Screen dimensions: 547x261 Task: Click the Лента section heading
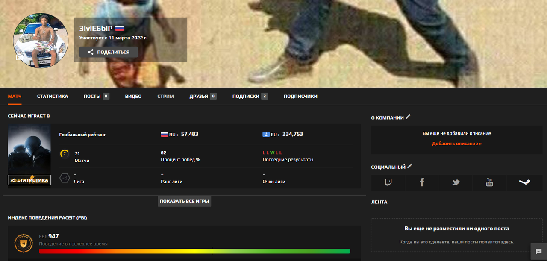(379, 202)
